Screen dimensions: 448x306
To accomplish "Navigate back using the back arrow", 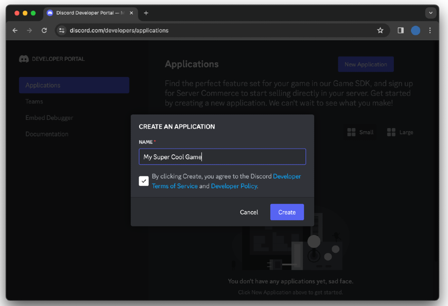I will pos(15,30).
